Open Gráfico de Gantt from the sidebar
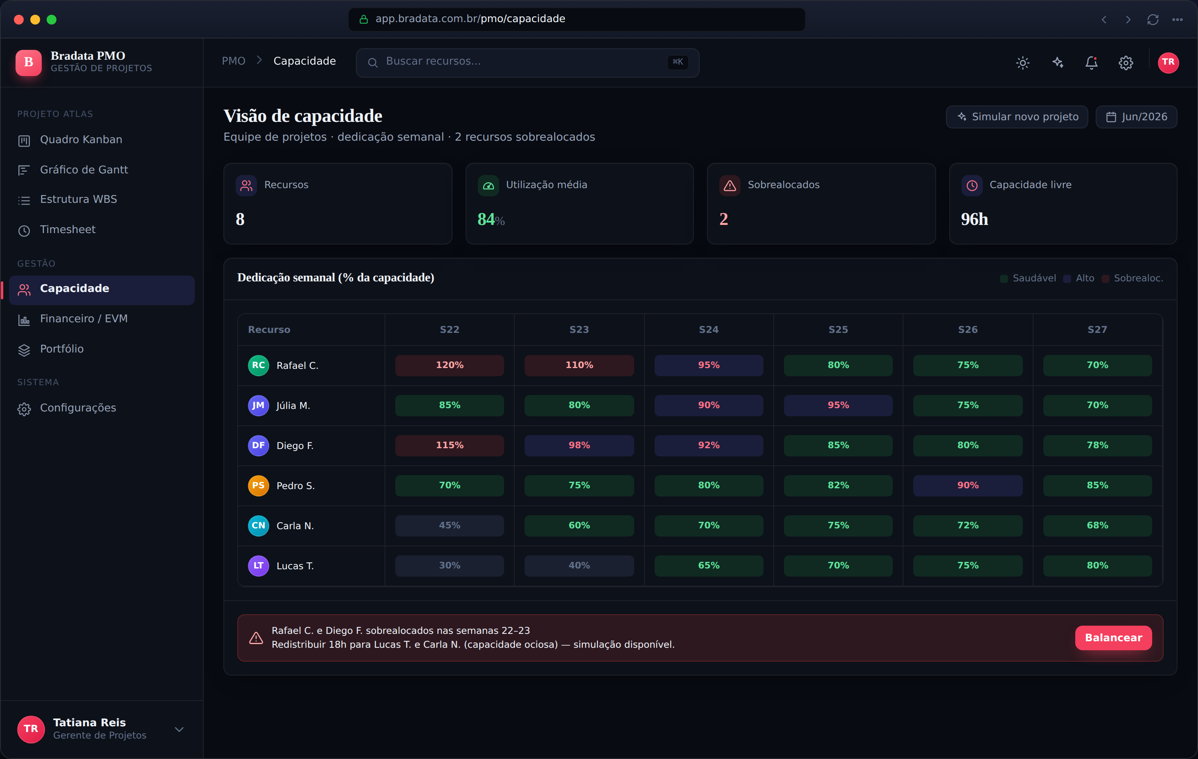Viewport: 1198px width, 759px height. 101,170
